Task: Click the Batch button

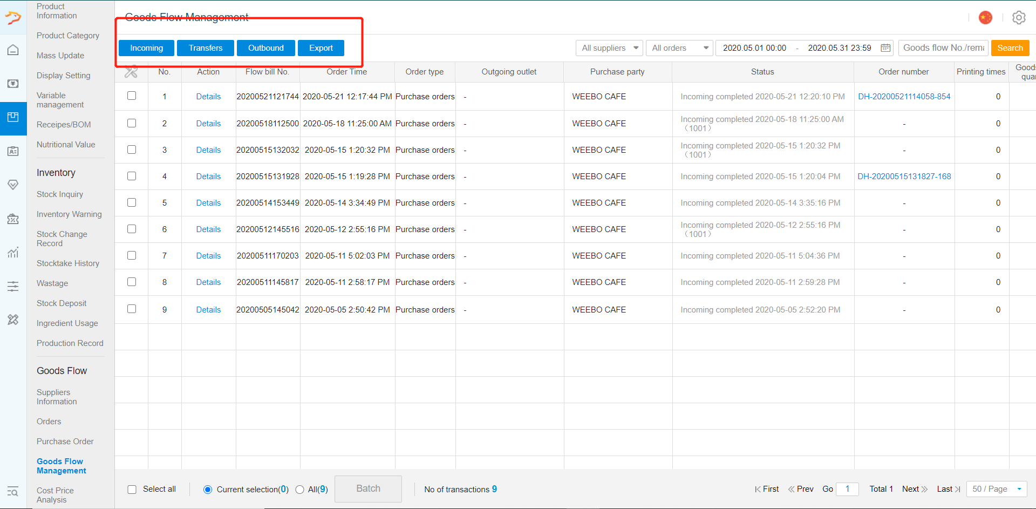Action: tap(368, 489)
